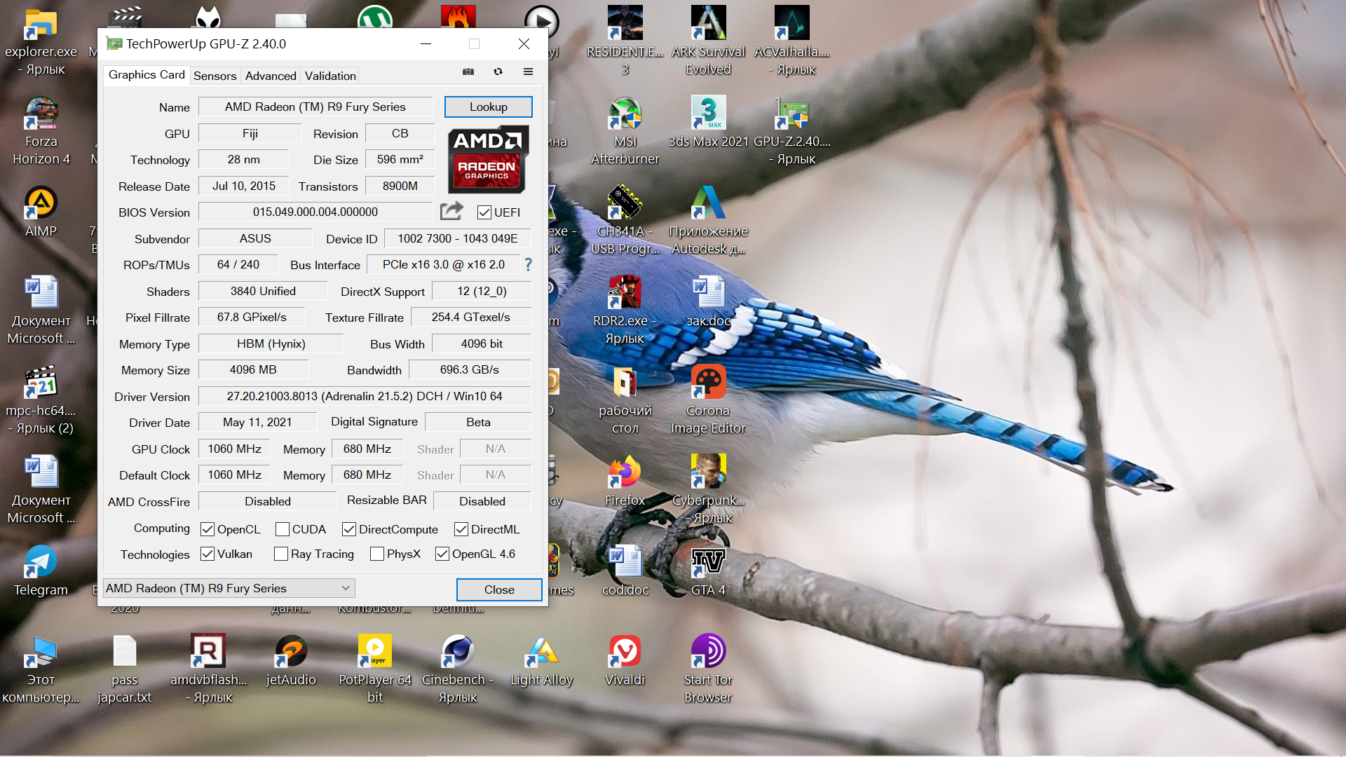Toggle the Ray Tracing checkbox
Viewport: 1346px width, 757px height.
click(x=281, y=554)
